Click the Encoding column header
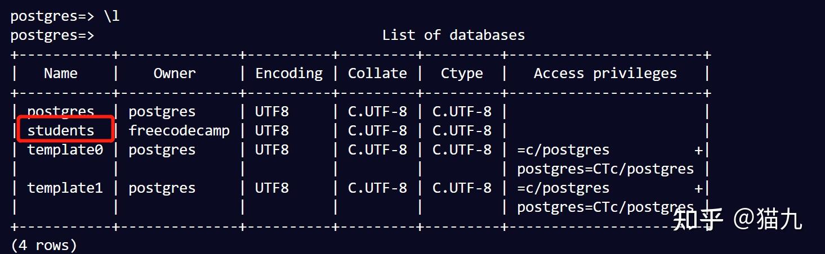Viewport: 825px width, 254px height. tap(289, 74)
